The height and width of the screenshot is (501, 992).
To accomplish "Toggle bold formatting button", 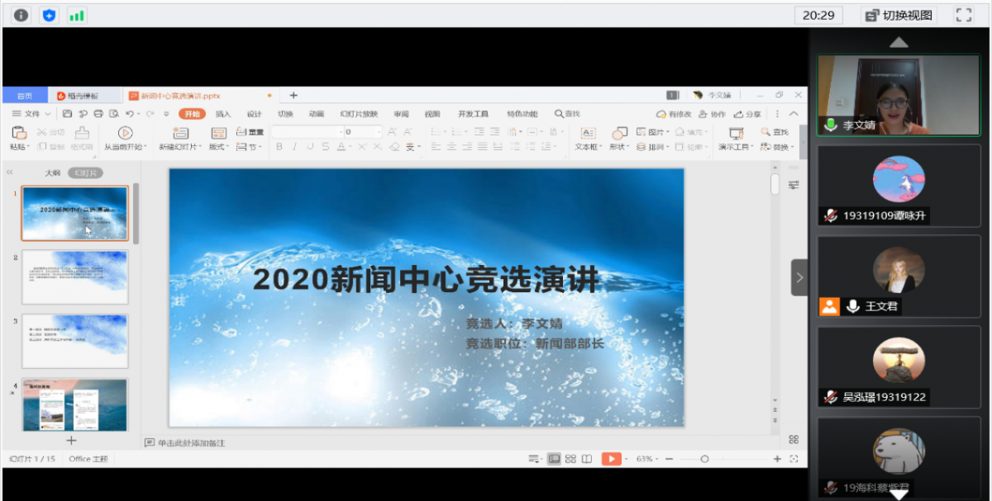I will [x=279, y=147].
